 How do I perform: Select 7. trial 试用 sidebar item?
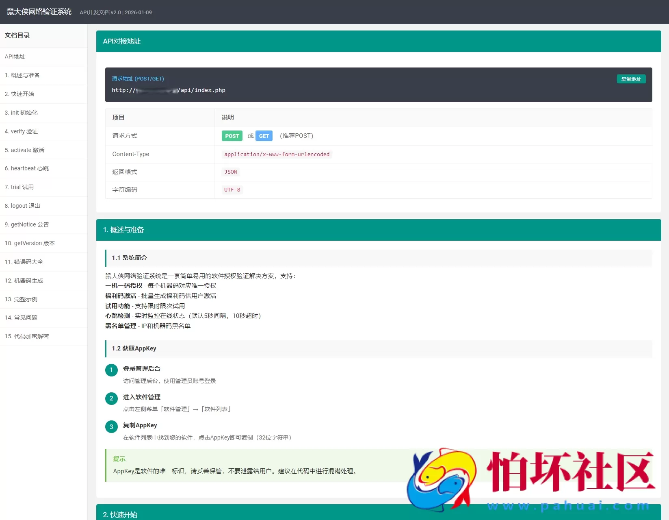(19, 187)
